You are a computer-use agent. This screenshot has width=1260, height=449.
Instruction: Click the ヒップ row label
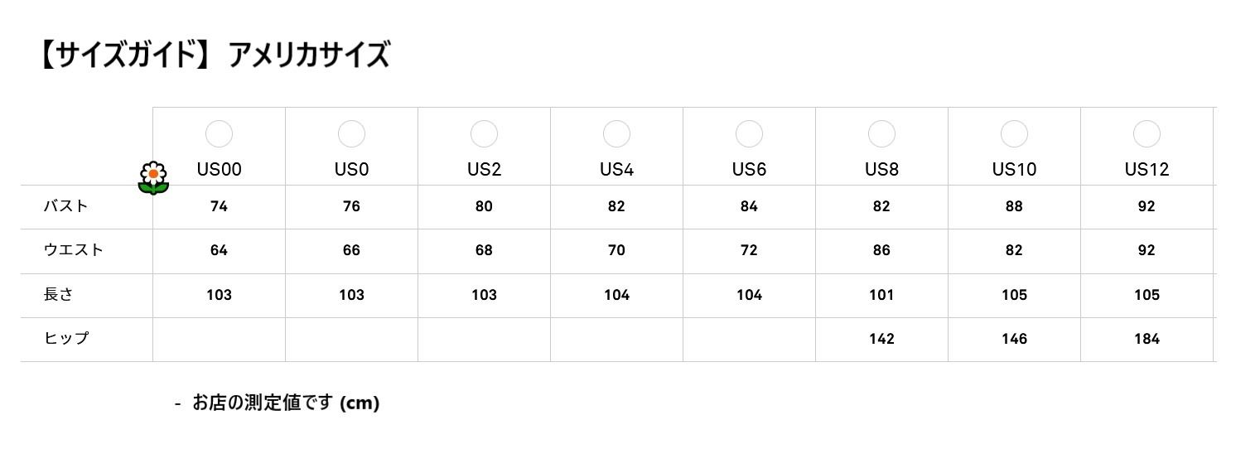pos(65,338)
